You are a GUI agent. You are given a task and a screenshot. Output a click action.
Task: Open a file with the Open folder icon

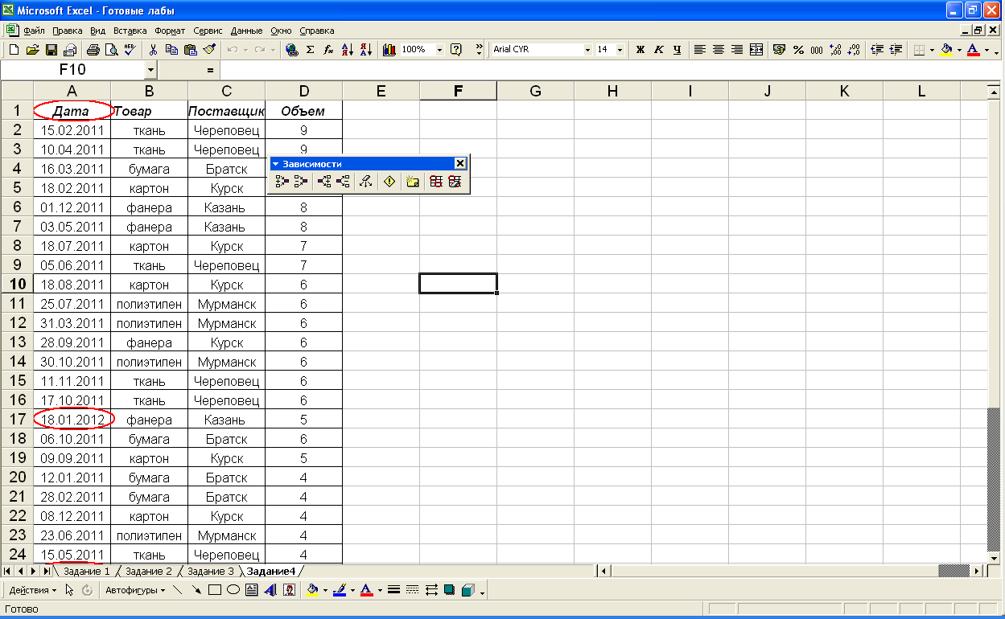pyautogui.click(x=33, y=49)
